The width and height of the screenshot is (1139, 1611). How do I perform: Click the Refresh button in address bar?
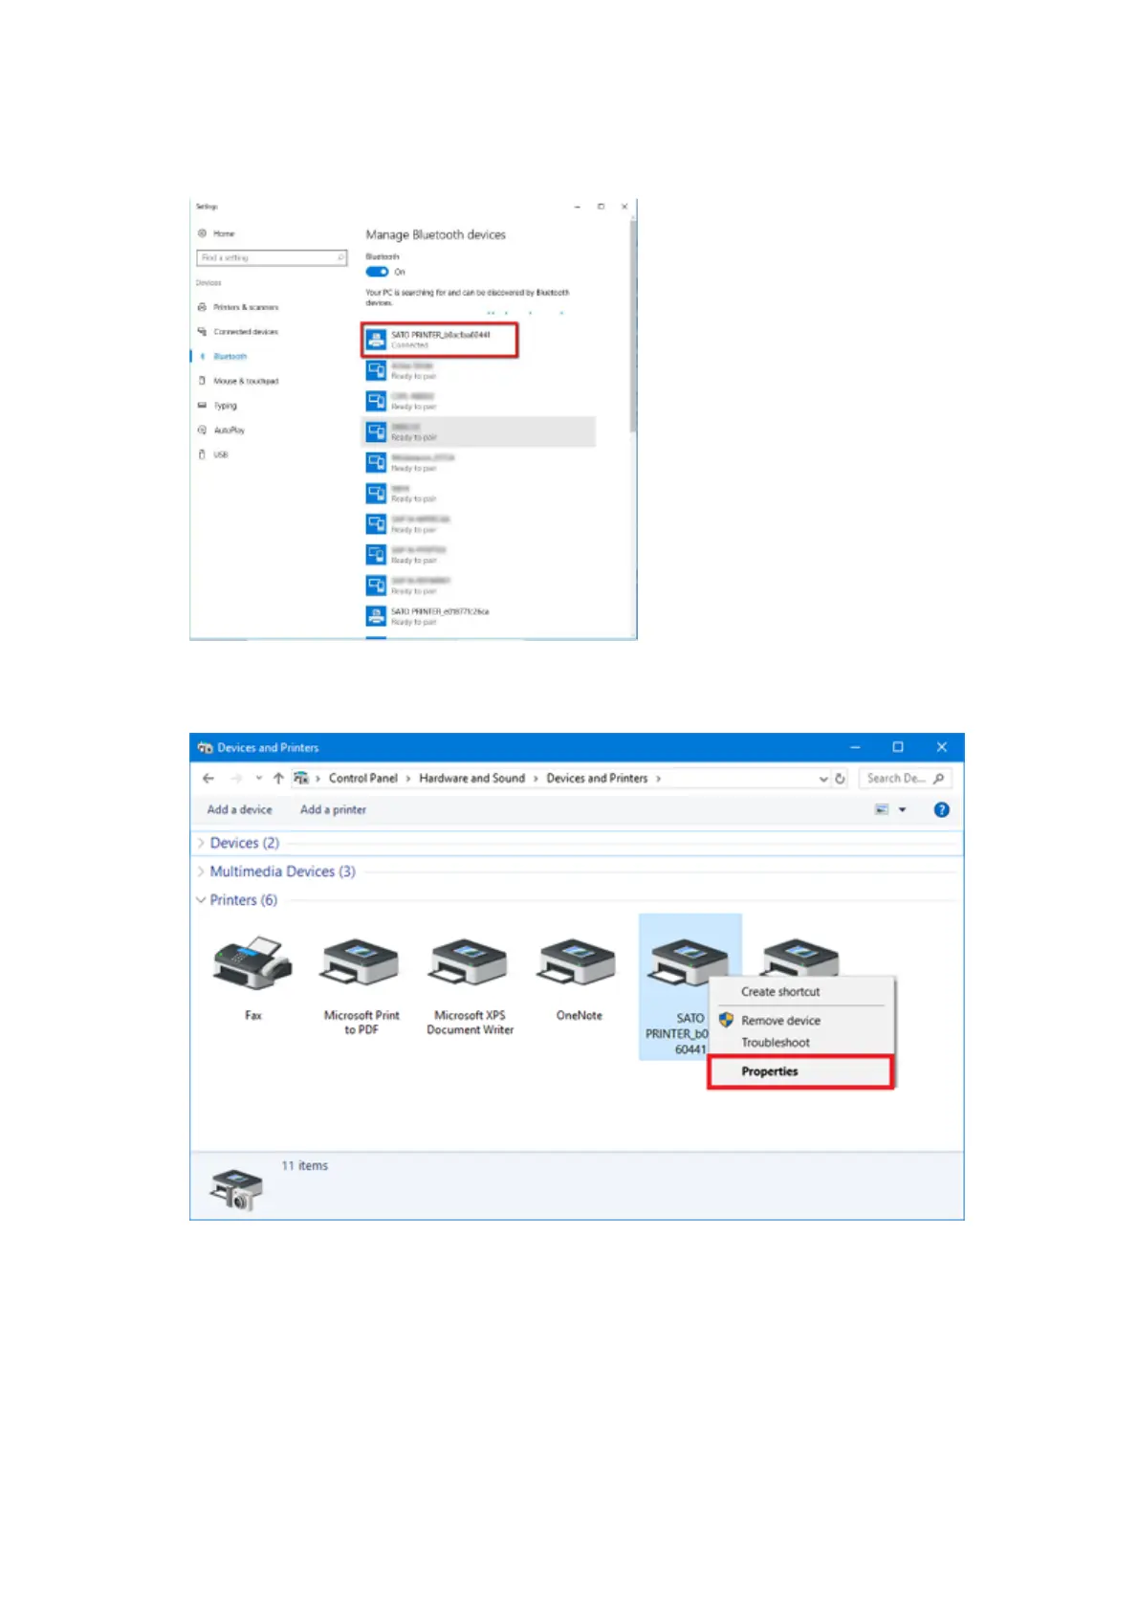point(840,779)
